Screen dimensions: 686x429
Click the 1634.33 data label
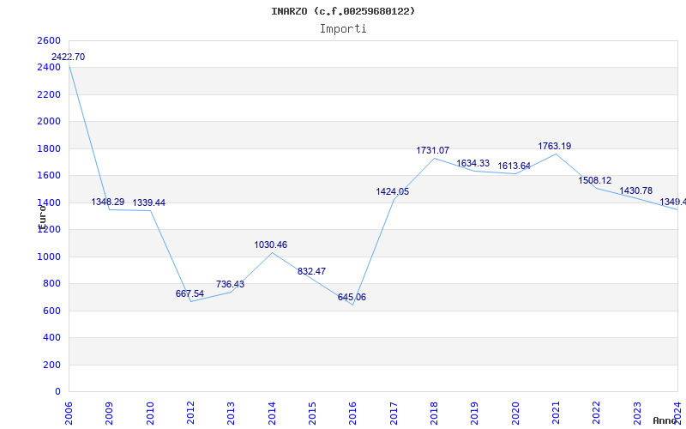point(473,163)
